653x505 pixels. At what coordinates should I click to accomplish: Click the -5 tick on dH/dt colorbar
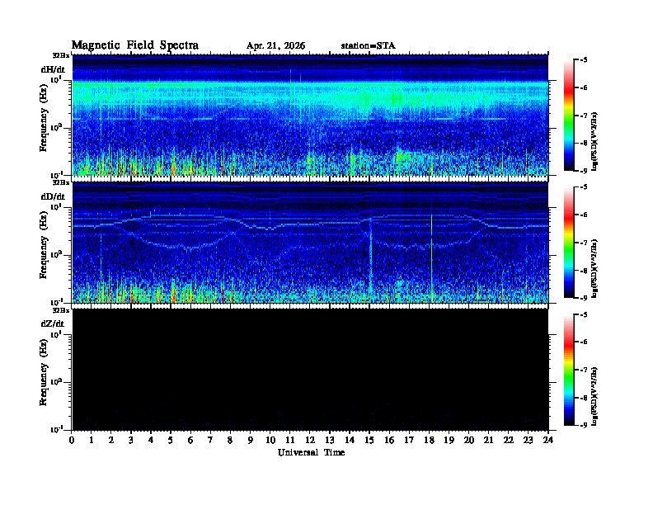[584, 60]
